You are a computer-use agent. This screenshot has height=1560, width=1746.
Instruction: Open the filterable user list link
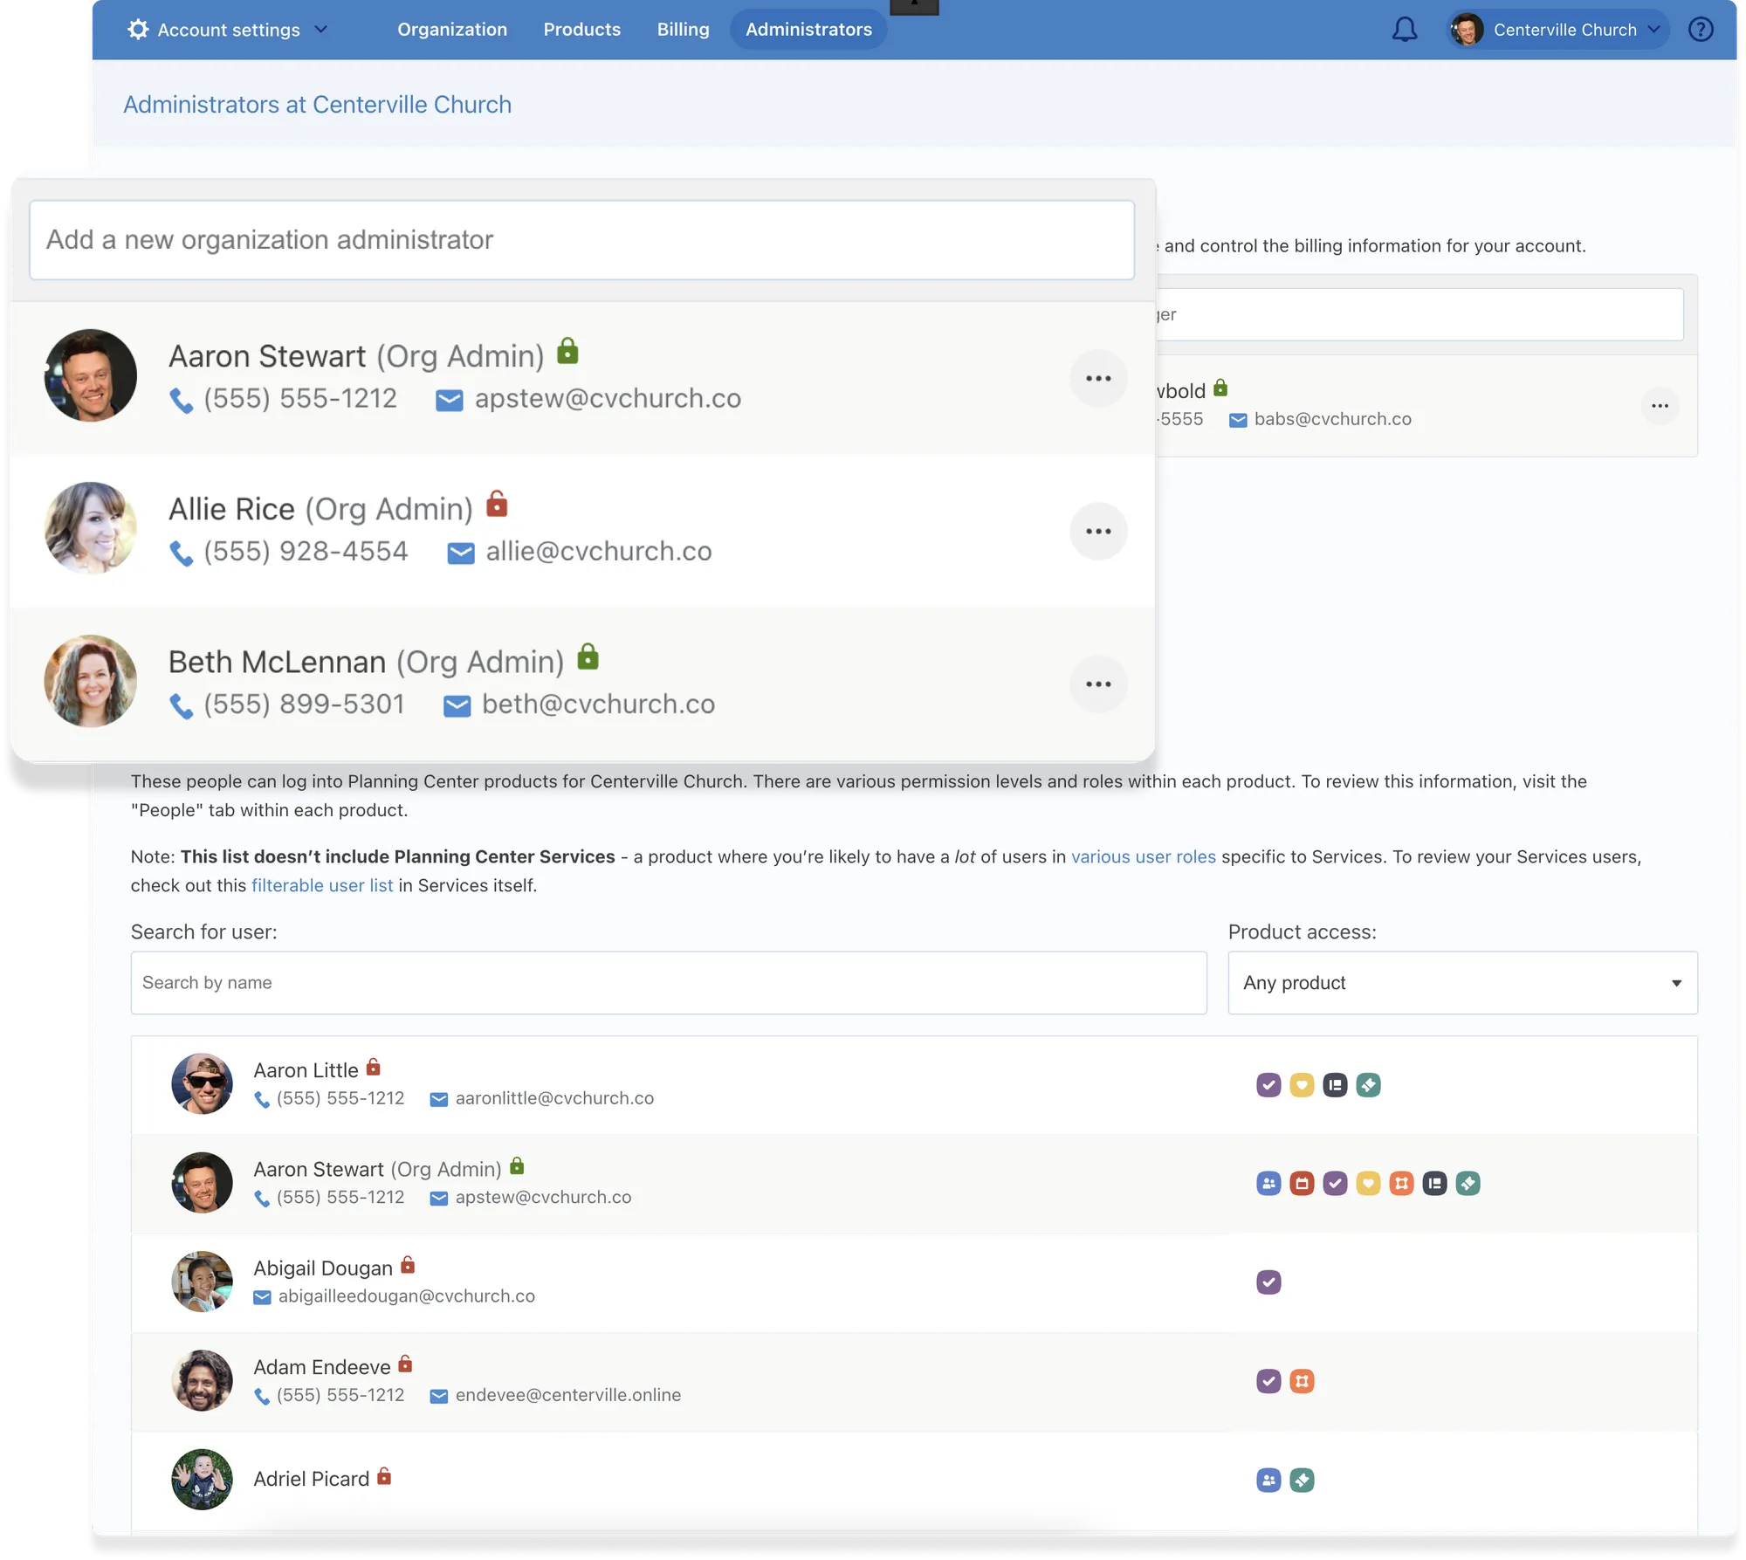point(322,886)
